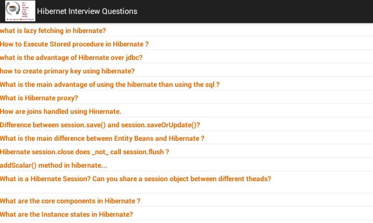
Task: Open 'what is lazy fetching in hibernate?'
Action: tap(53, 31)
